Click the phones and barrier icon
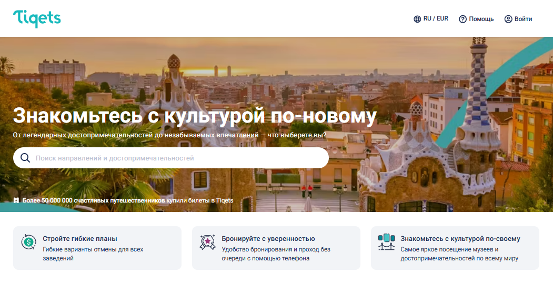This screenshot has height=283, width=553. point(386,242)
